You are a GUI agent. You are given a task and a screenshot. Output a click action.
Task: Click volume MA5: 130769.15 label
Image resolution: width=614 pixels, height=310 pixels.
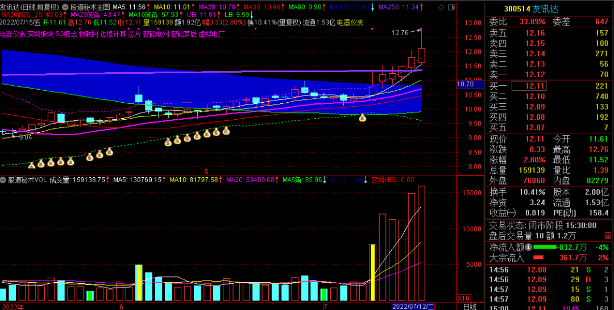tap(138, 180)
